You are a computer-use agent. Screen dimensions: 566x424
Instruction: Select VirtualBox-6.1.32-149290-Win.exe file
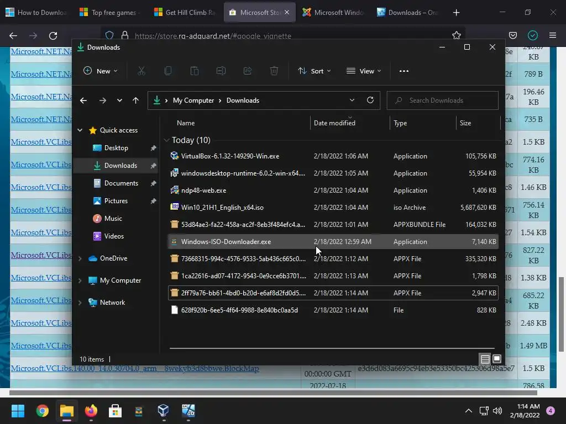pos(333,156)
